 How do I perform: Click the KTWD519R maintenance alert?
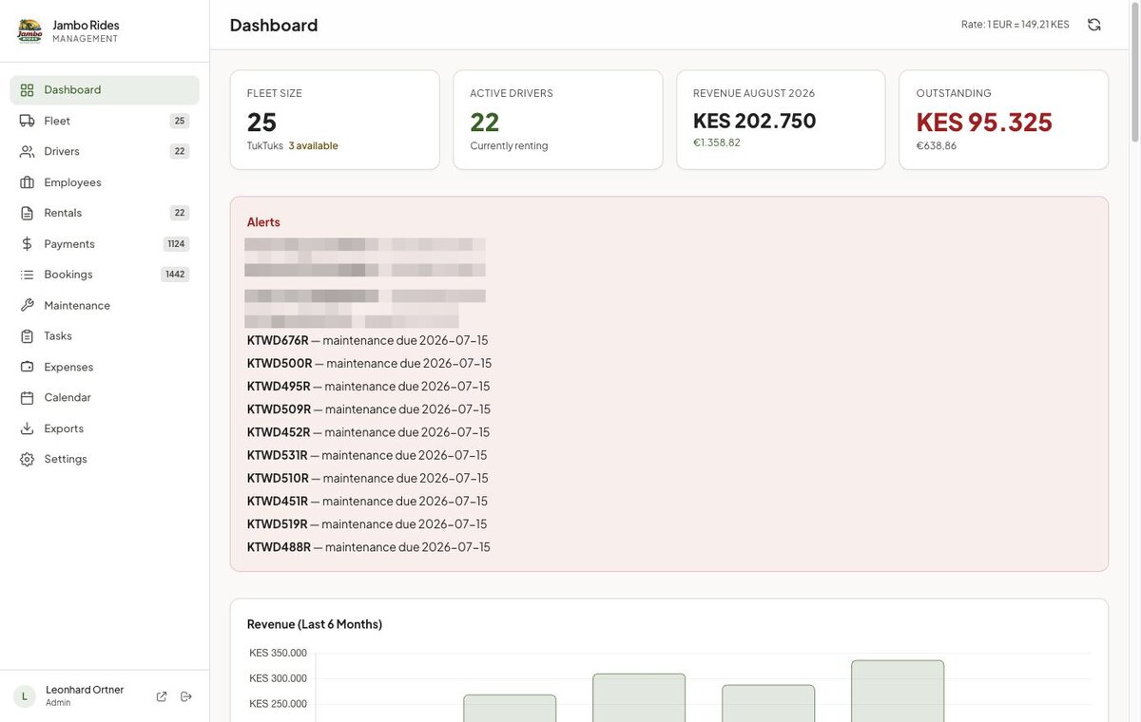(367, 524)
